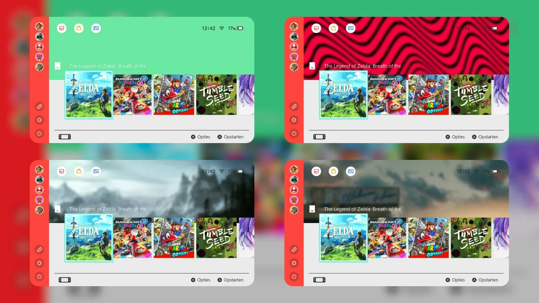Open the Controllers menu icon
Viewport: 539px width, 303px height.
coord(39,106)
